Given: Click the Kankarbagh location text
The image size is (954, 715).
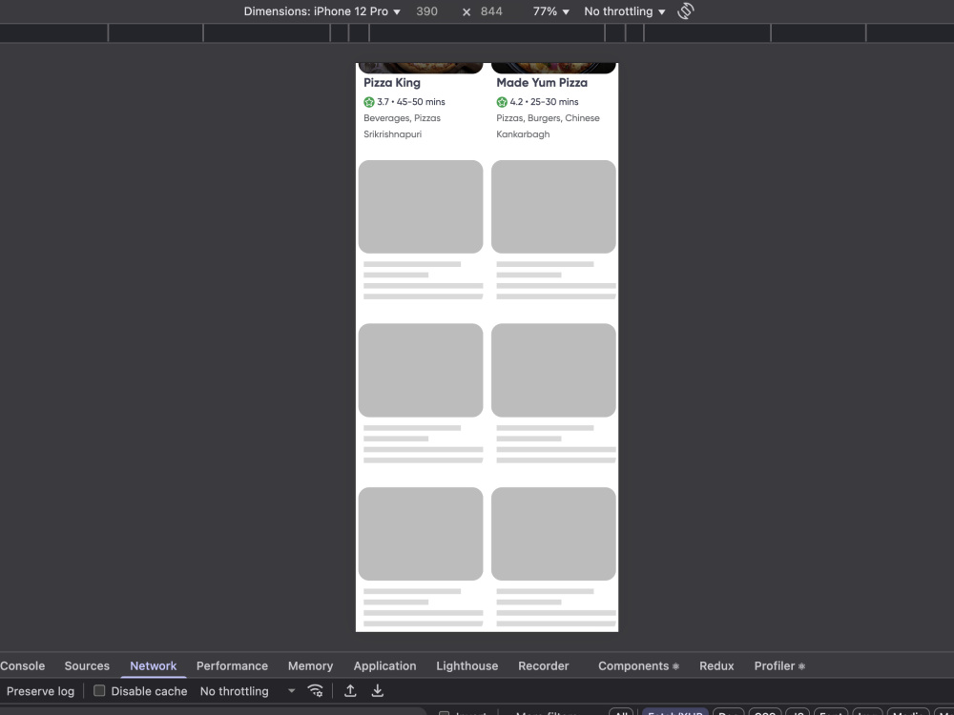Looking at the screenshot, I should click(x=523, y=134).
